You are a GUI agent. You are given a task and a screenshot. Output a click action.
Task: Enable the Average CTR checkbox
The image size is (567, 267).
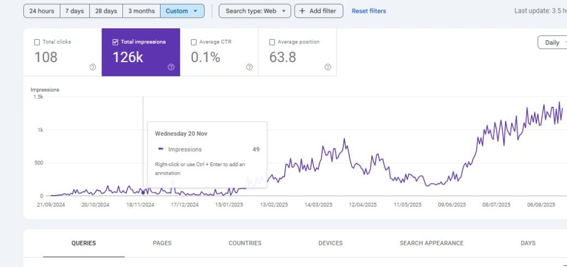194,42
